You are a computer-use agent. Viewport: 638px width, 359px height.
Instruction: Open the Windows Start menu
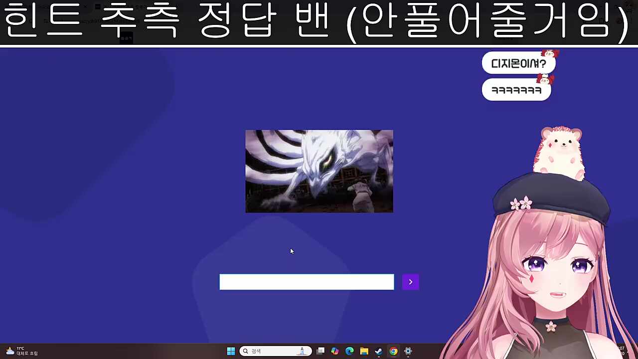231,351
